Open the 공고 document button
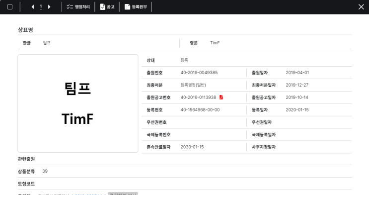The height and width of the screenshot is (197, 369). [x=107, y=7]
